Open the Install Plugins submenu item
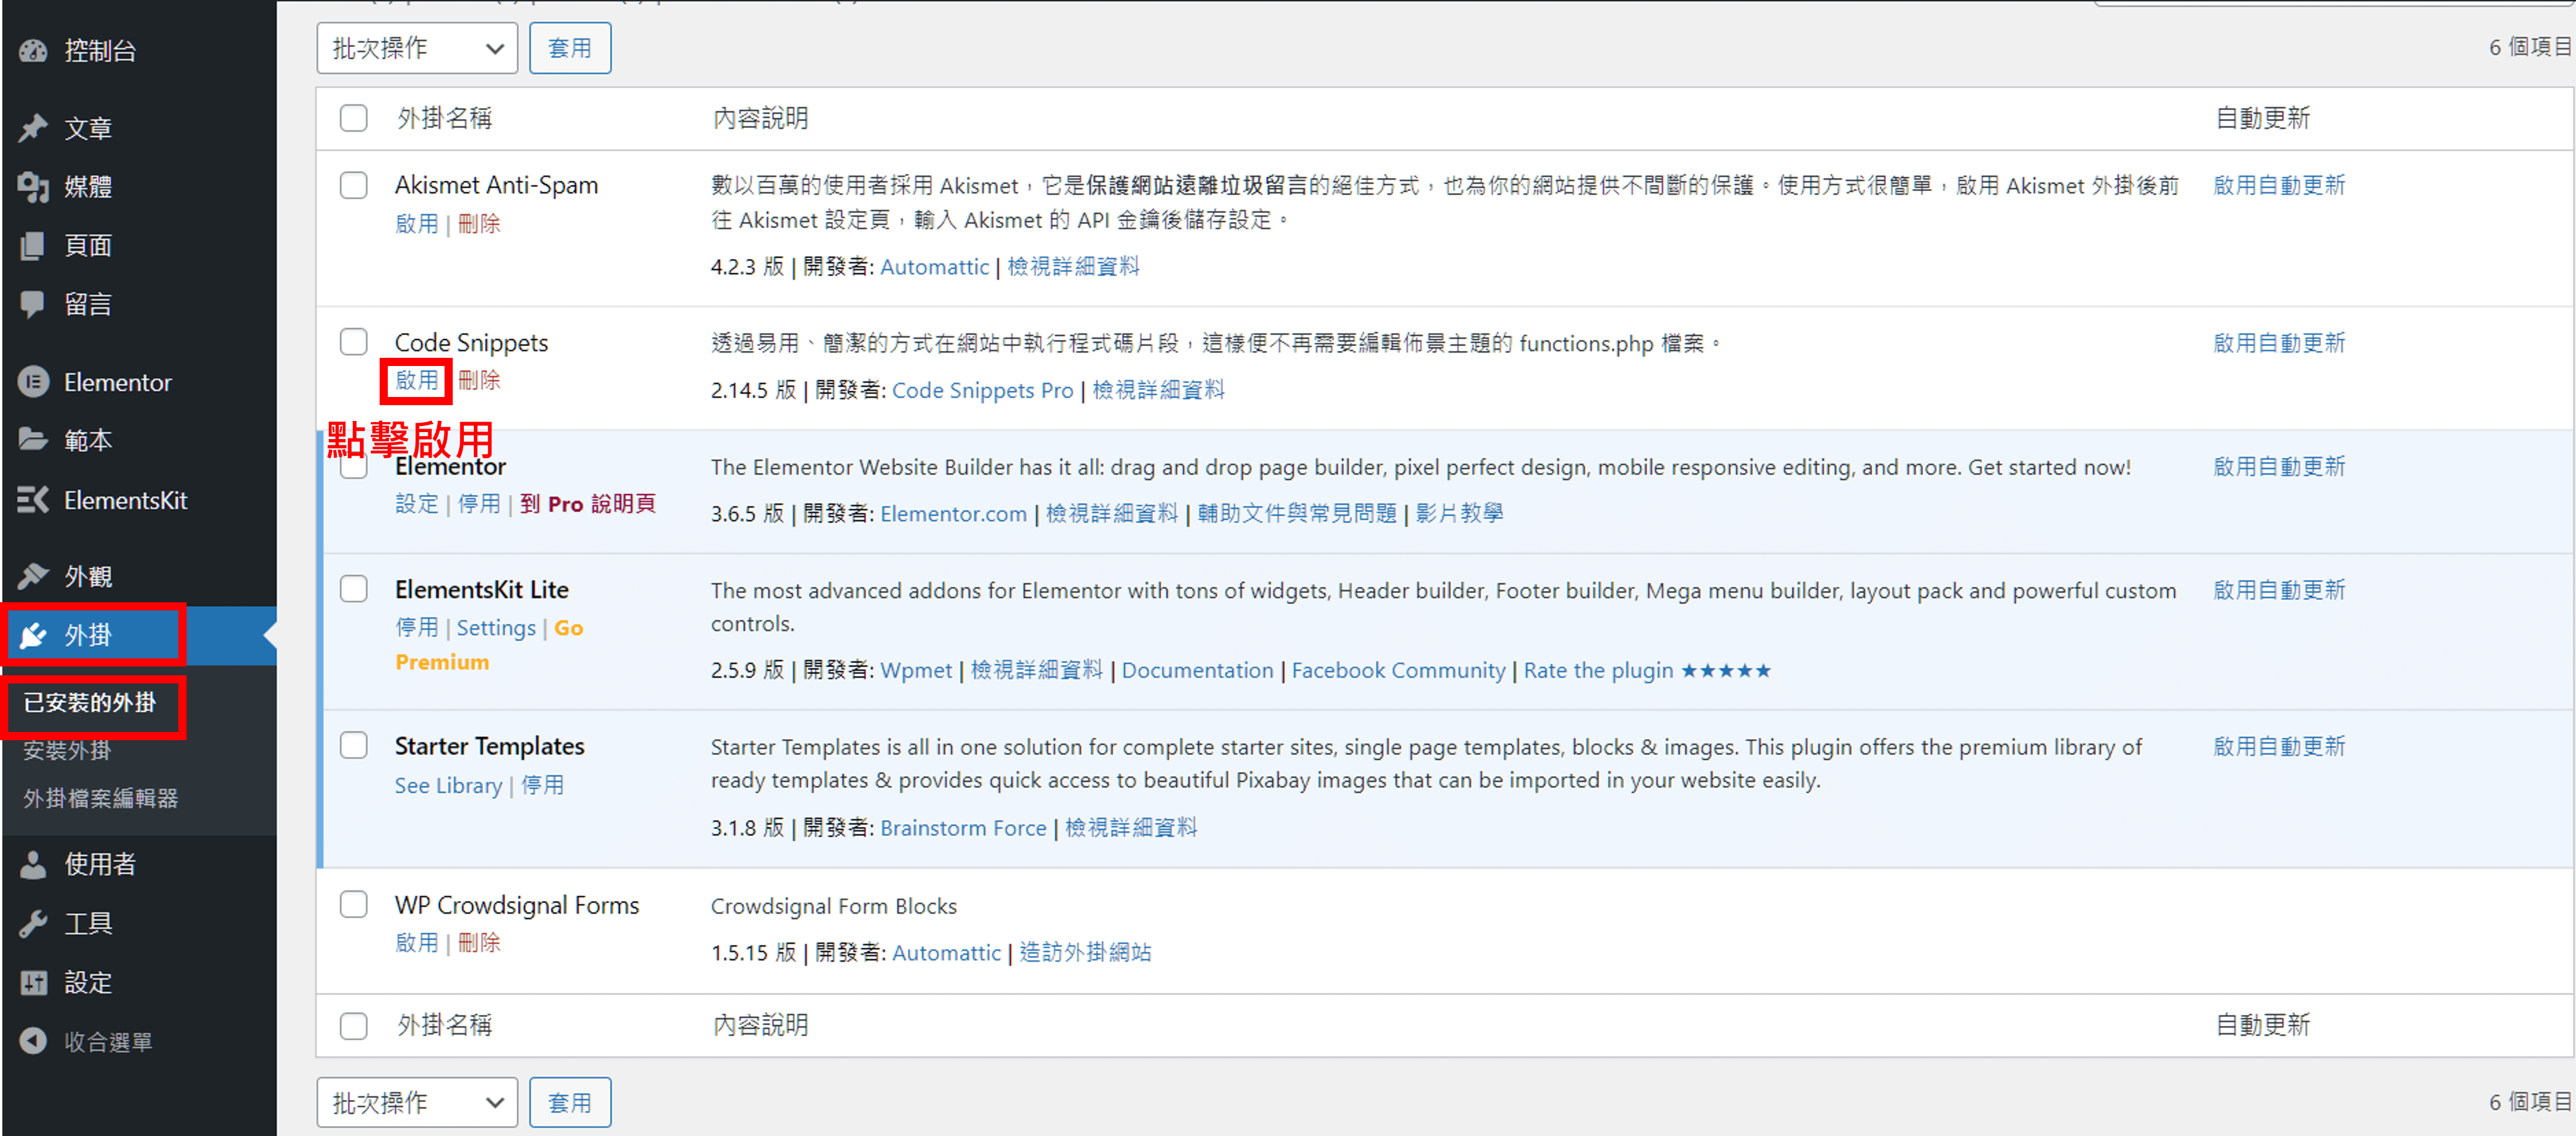 pyautogui.click(x=67, y=750)
